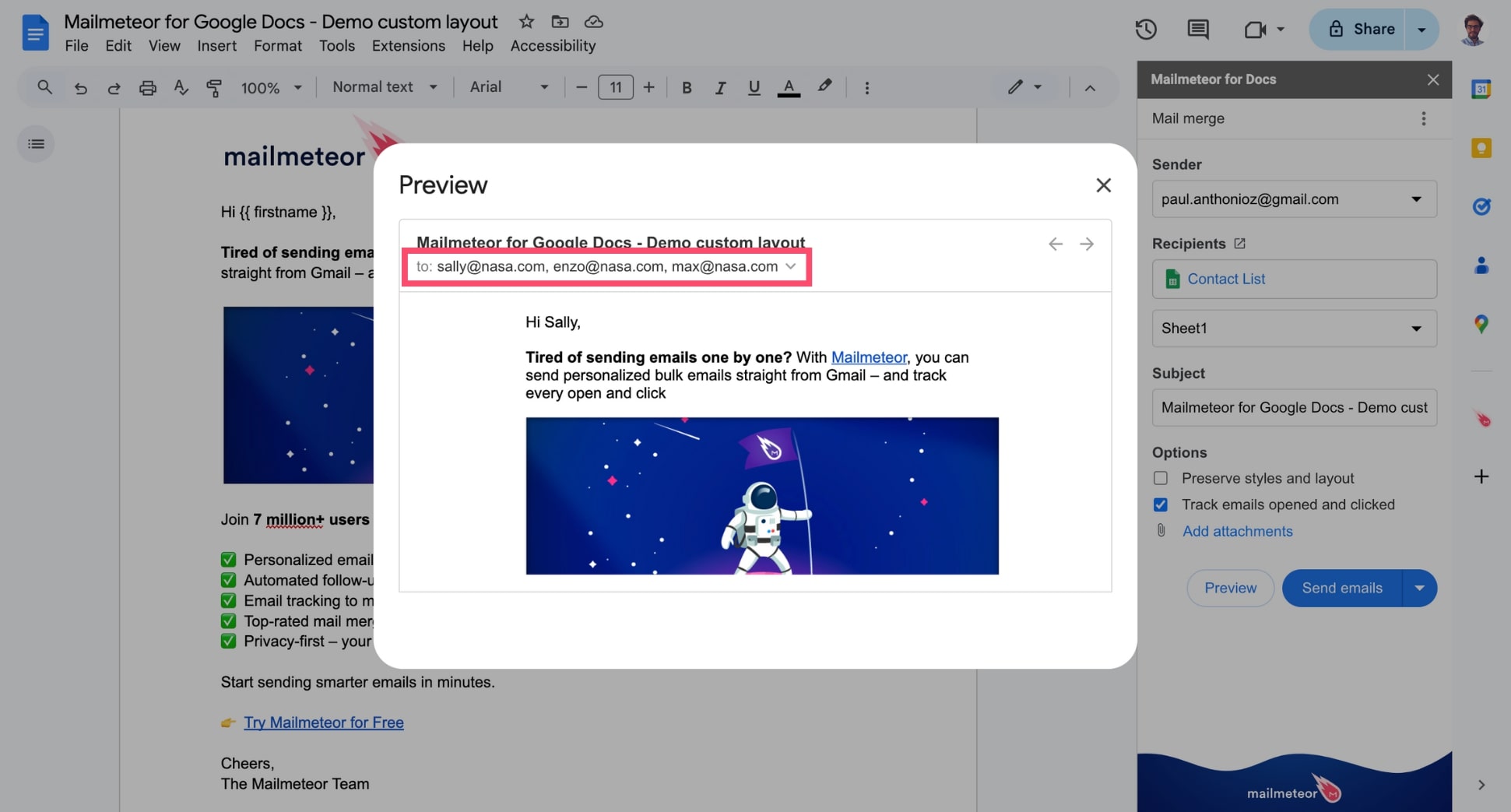Viewport: 1511px width, 812px height.
Task: Open the Google Docs home icon
Action: click(x=35, y=33)
